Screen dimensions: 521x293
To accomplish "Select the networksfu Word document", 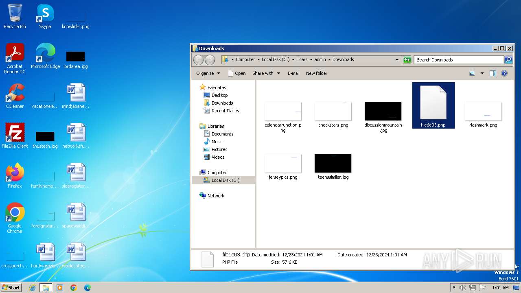I will pos(75,136).
